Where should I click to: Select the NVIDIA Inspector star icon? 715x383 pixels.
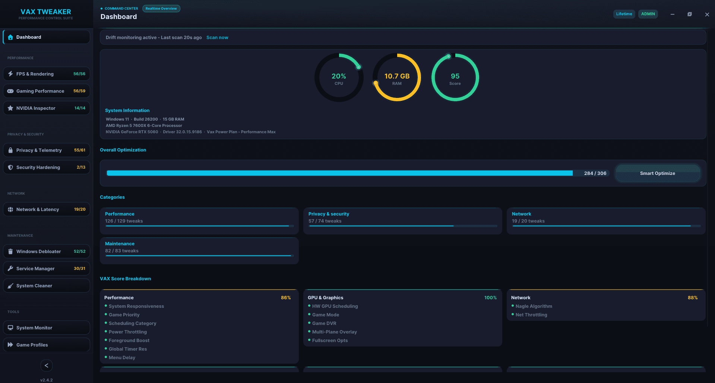pos(10,108)
